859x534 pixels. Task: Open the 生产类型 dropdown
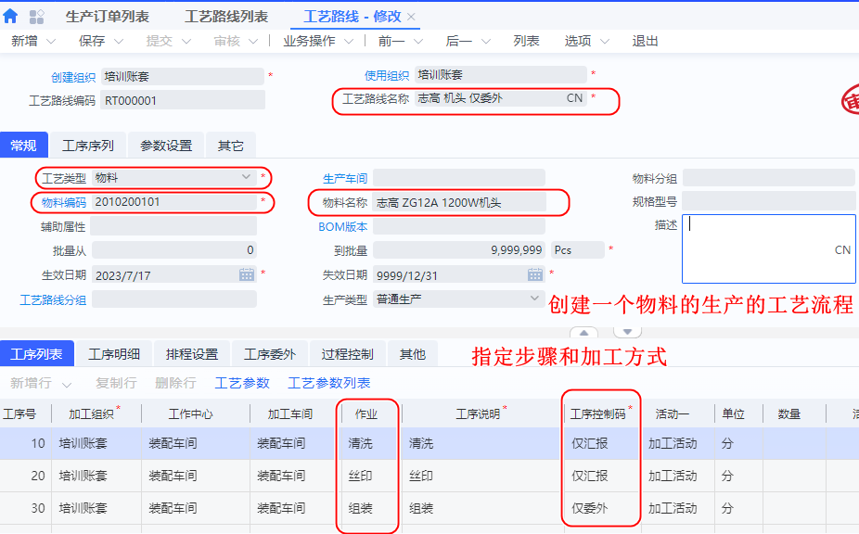click(x=534, y=299)
